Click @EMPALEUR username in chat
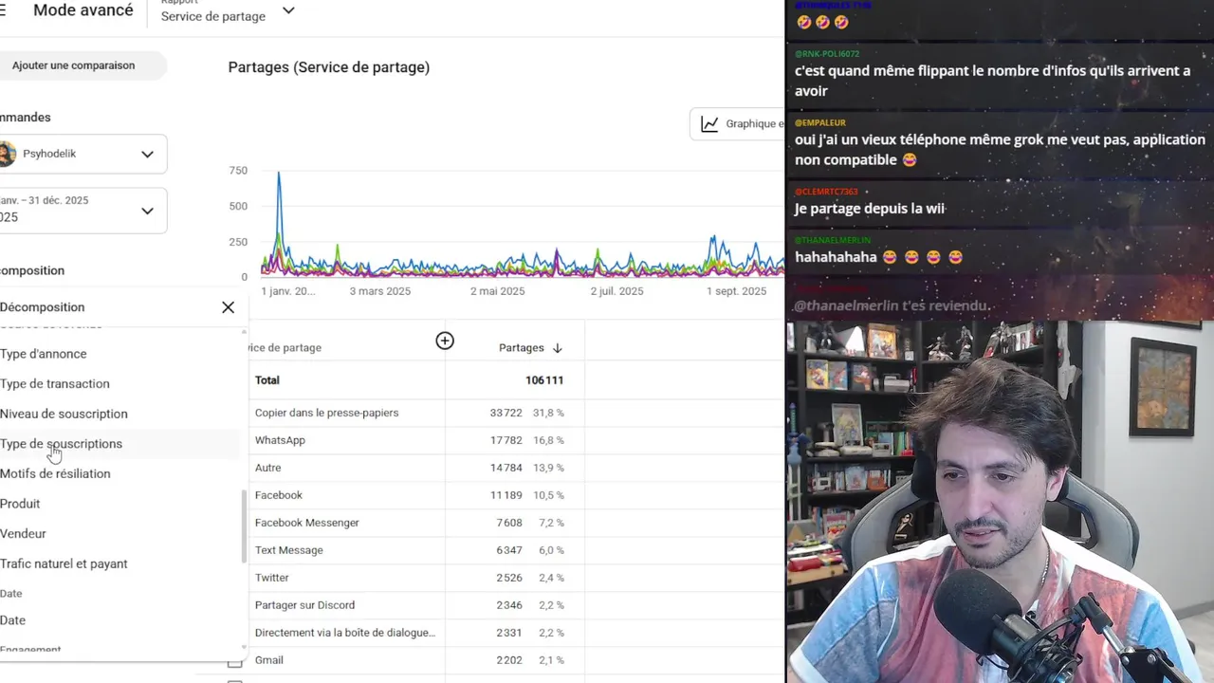The height and width of the screenshot is (683, 1214). click(x=820, y=123)
